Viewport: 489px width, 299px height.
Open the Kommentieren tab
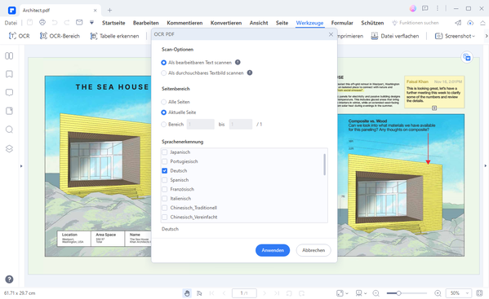[x=184, y=23]
